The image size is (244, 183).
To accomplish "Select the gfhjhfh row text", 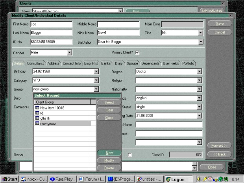I will (x=45, y=118).
